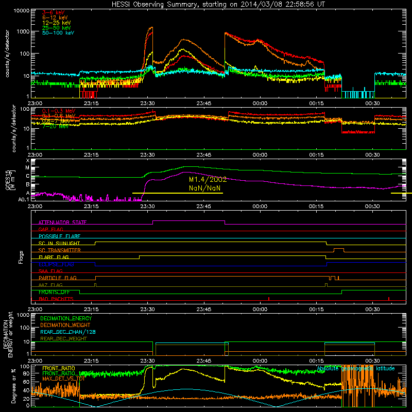
Task: Click the REAR_DEC_WEIGHT legend label
Action: click(63, 339)
